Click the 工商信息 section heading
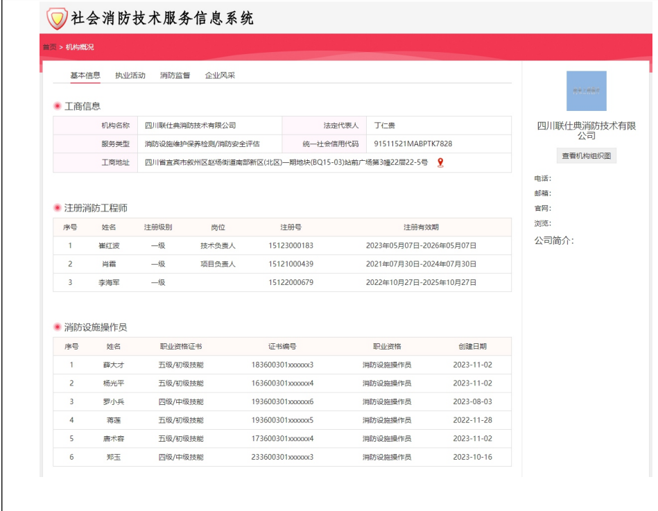Viewport: 658px width, 511px height. coord(83,107)
